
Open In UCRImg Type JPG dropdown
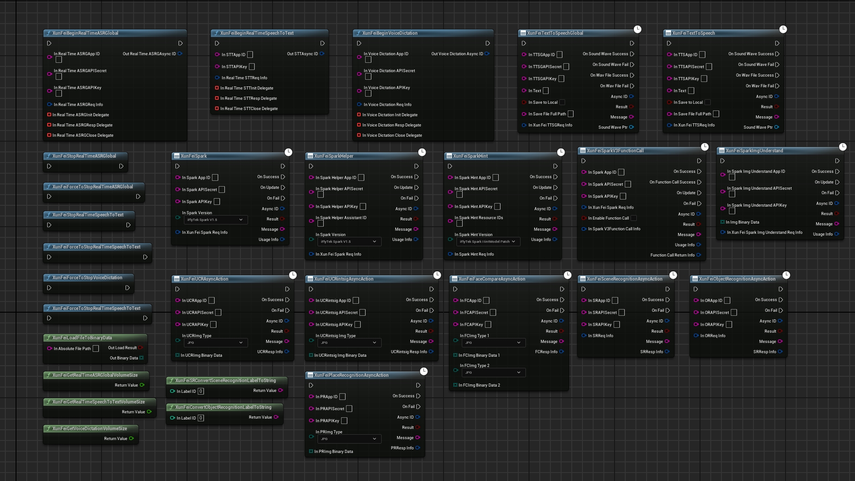pos(215,342)
